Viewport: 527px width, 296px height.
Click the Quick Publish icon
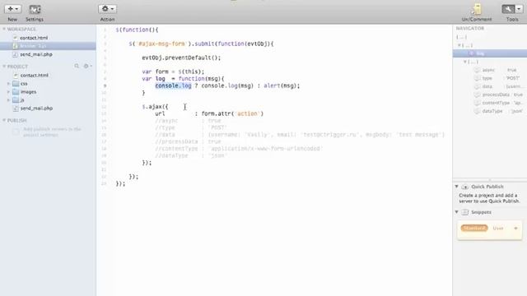[465, 187]
